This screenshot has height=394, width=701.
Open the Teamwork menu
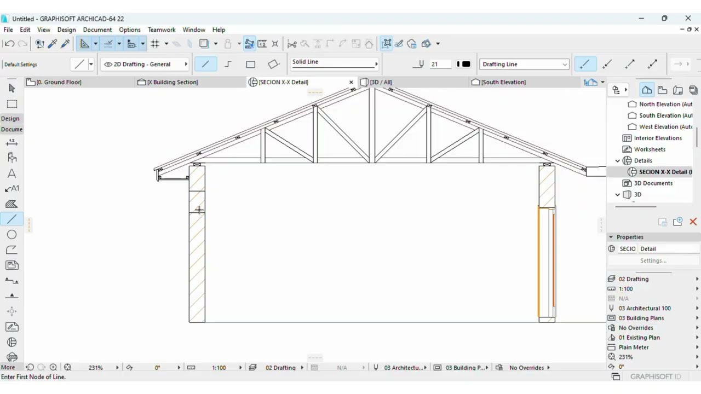(x=162, y=30)
